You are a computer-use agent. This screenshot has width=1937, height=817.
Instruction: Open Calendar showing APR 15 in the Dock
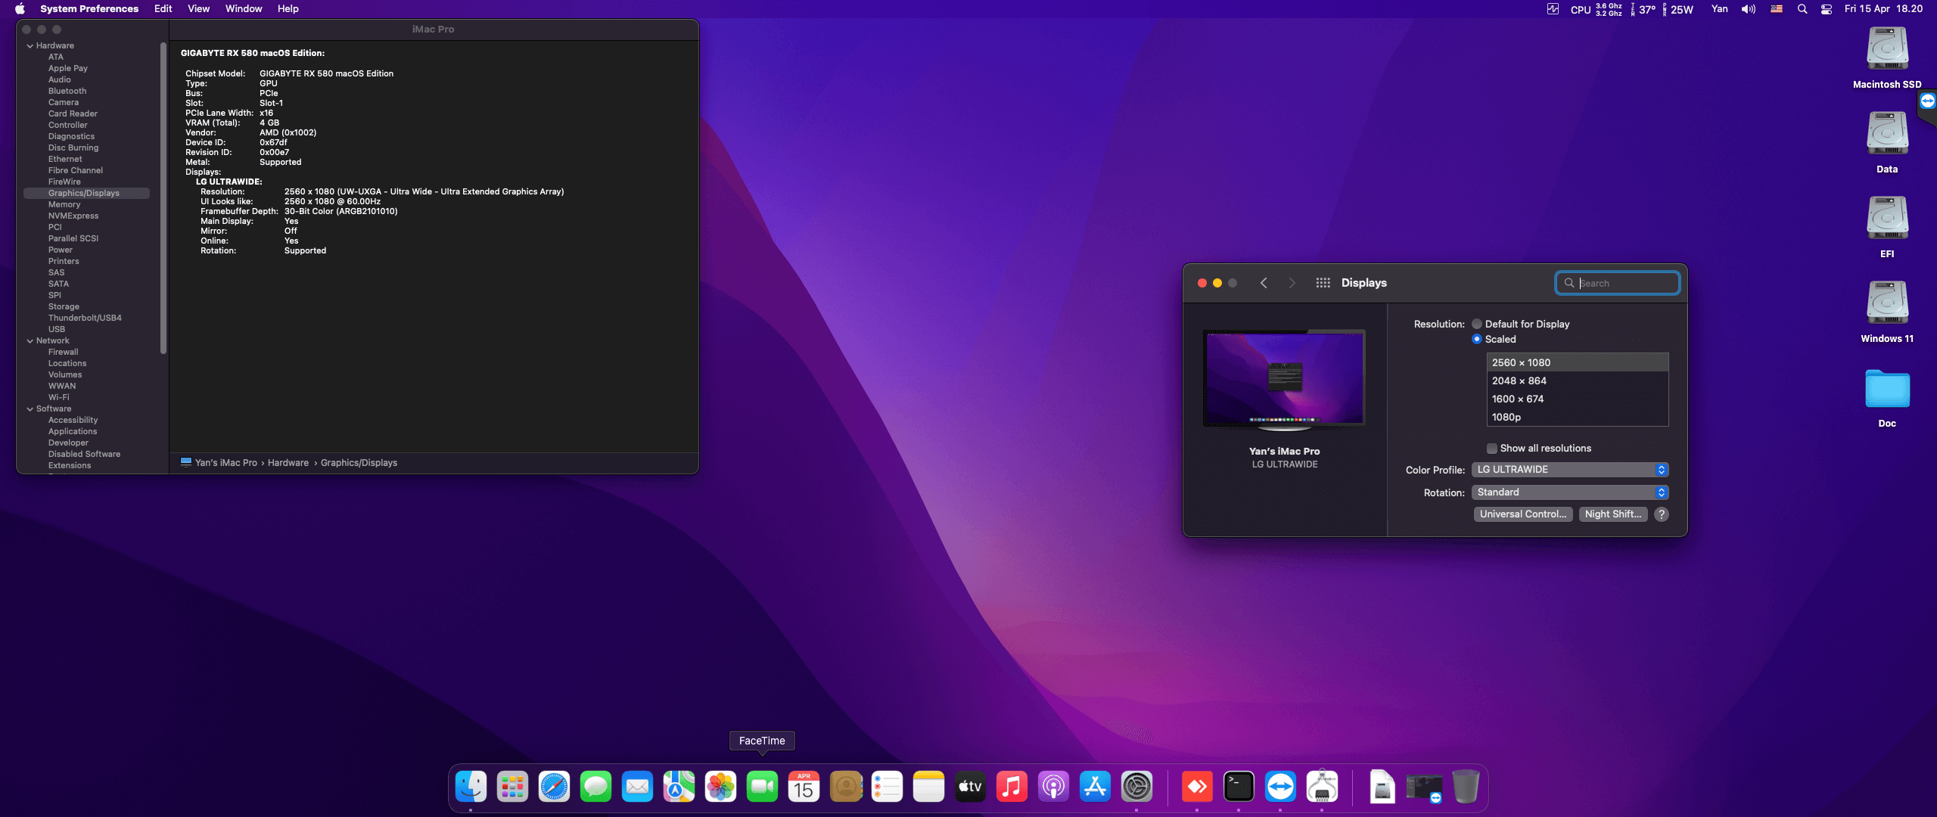[x=804, y=787]
